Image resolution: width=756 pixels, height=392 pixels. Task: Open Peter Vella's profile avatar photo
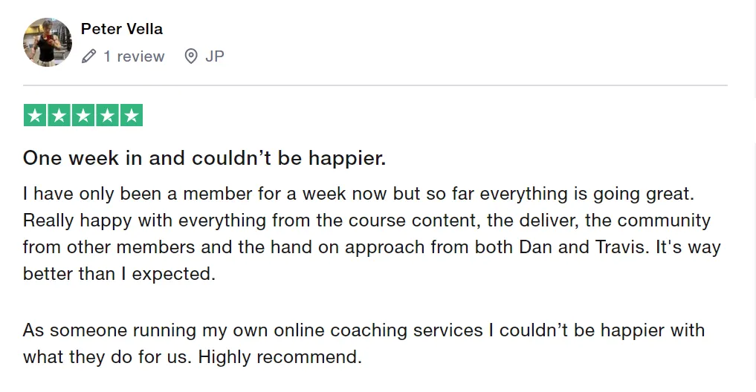48,42
